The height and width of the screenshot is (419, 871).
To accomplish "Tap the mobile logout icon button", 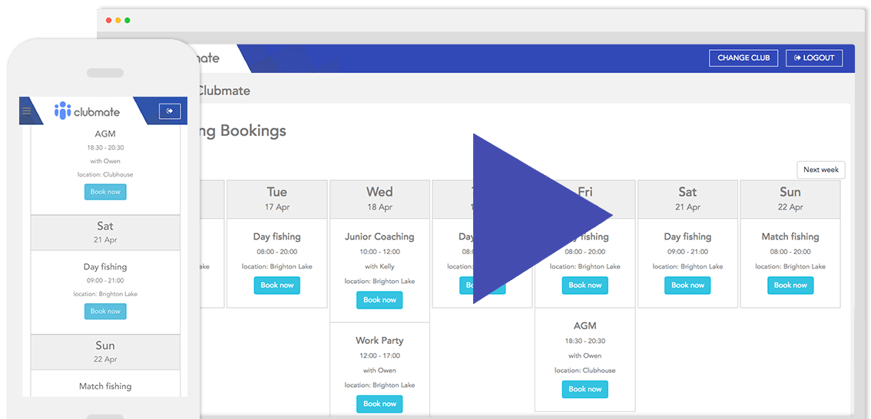I will click(x=170, y=111).
